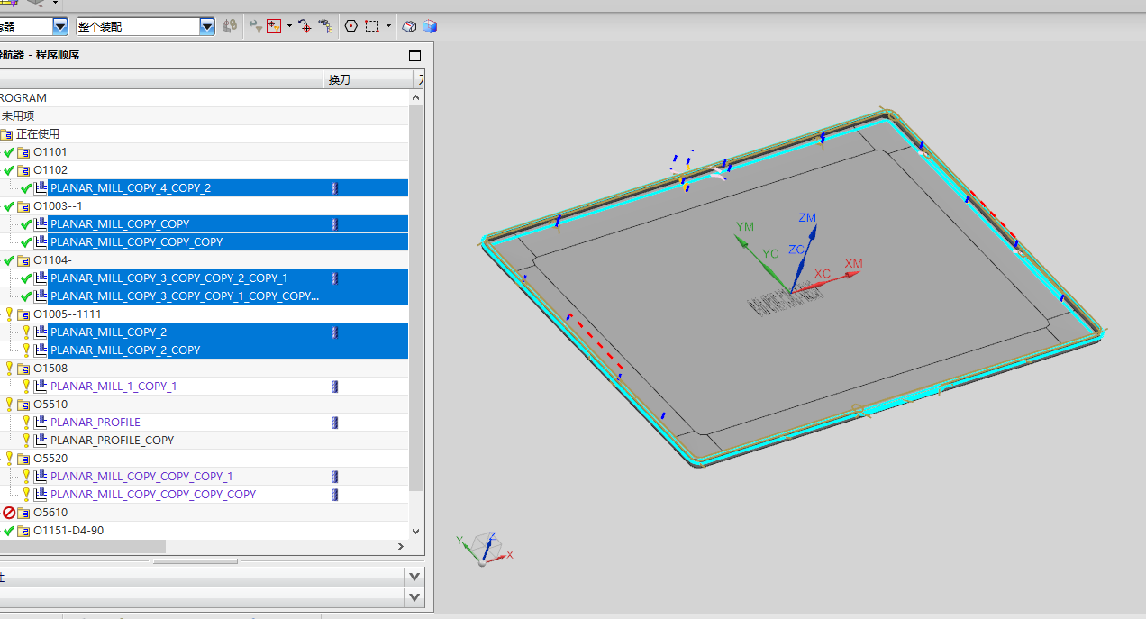1146x619 pixels.
Task: Click the folder icon of O1151-D4-90
Action: point(23,531)
